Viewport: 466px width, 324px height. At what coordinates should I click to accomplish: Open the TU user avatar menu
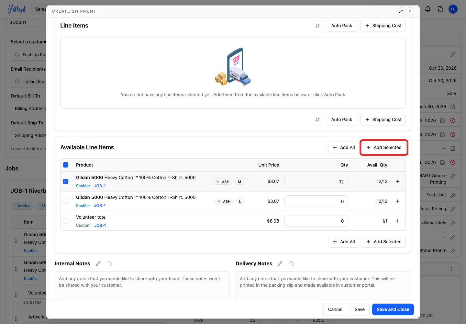pos(453,9)
